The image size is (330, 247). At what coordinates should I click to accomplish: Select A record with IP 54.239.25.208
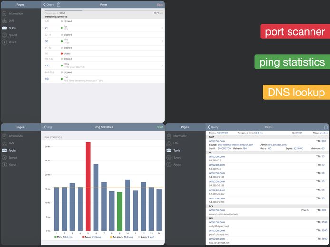267,200
